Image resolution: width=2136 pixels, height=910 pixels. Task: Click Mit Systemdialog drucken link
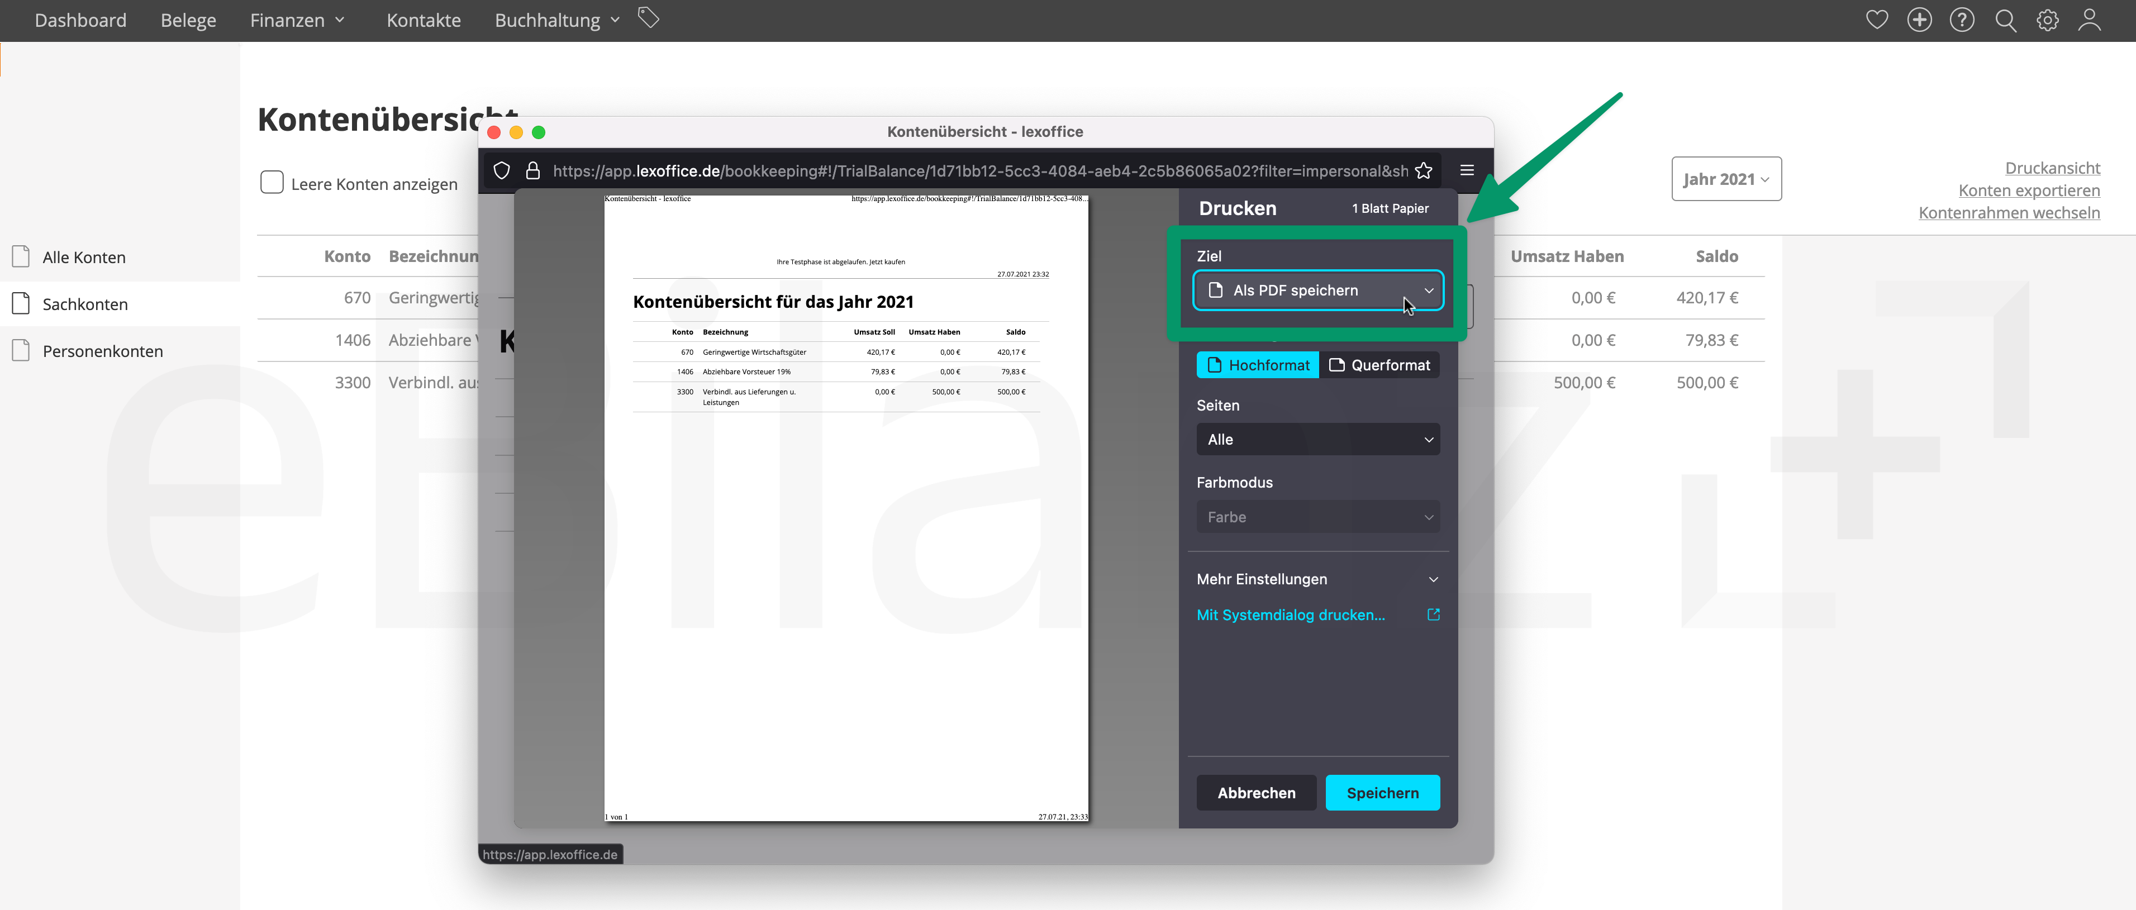[x=1290, y=615]
